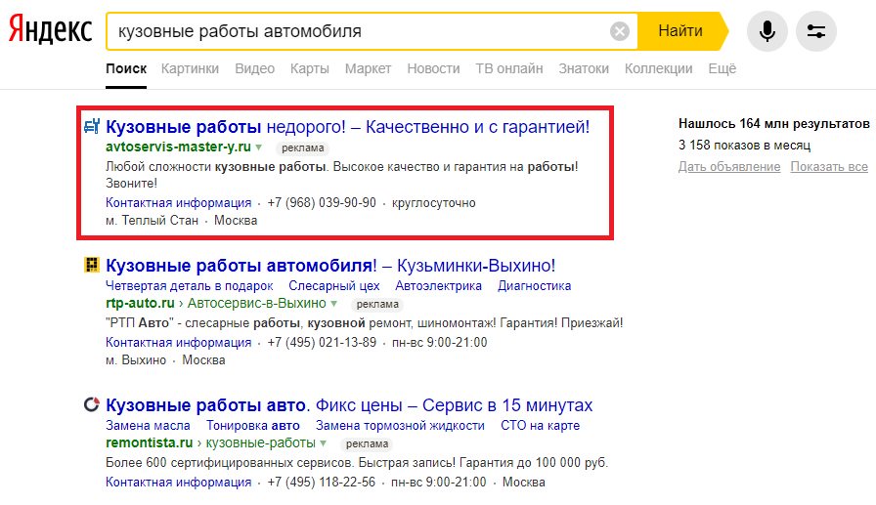The width and height of the screenshot is (876, 505).
Task: Switch to Карты tab
Action: (x=310, y=68)
